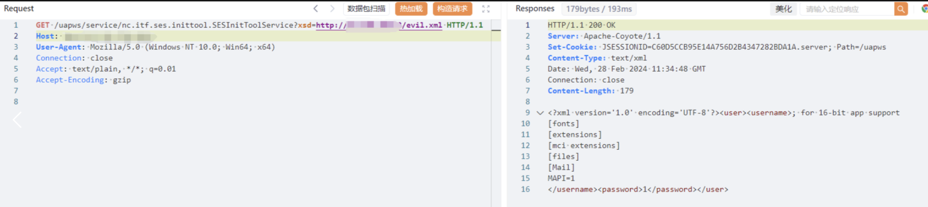Click the HTTP/1.1 200 OK status line
Viewport: 928px width, 207px height.
pos(581,25)
